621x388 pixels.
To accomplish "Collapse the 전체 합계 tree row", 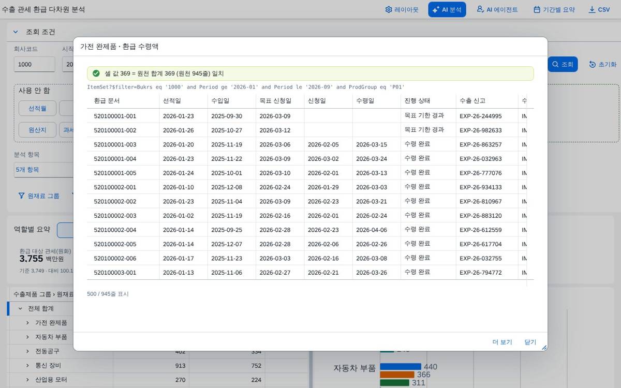I will pos(20,308).
